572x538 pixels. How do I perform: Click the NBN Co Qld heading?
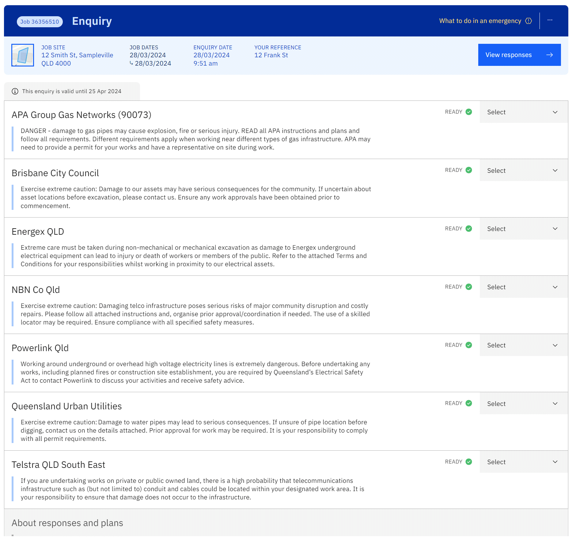[36, 290]
